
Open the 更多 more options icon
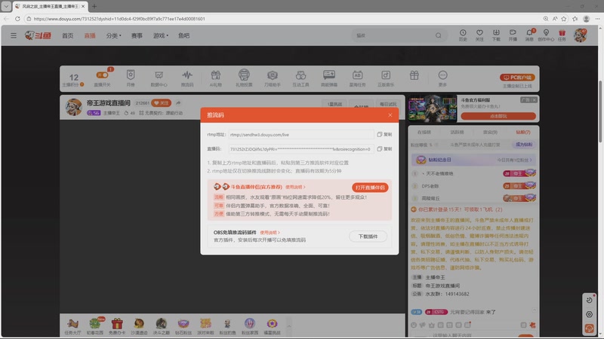point(442,78)
